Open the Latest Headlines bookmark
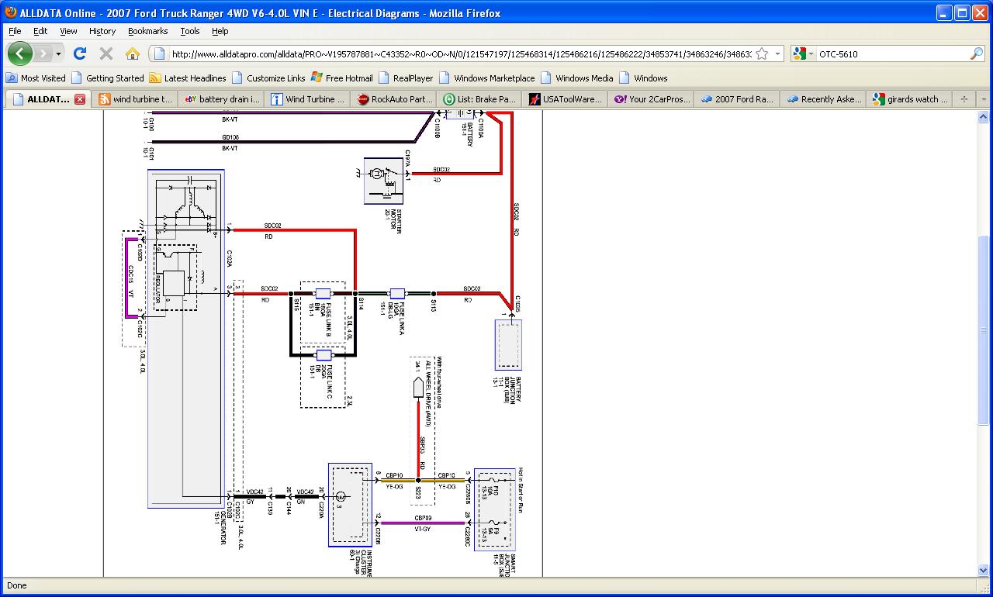 coord(188,78)
